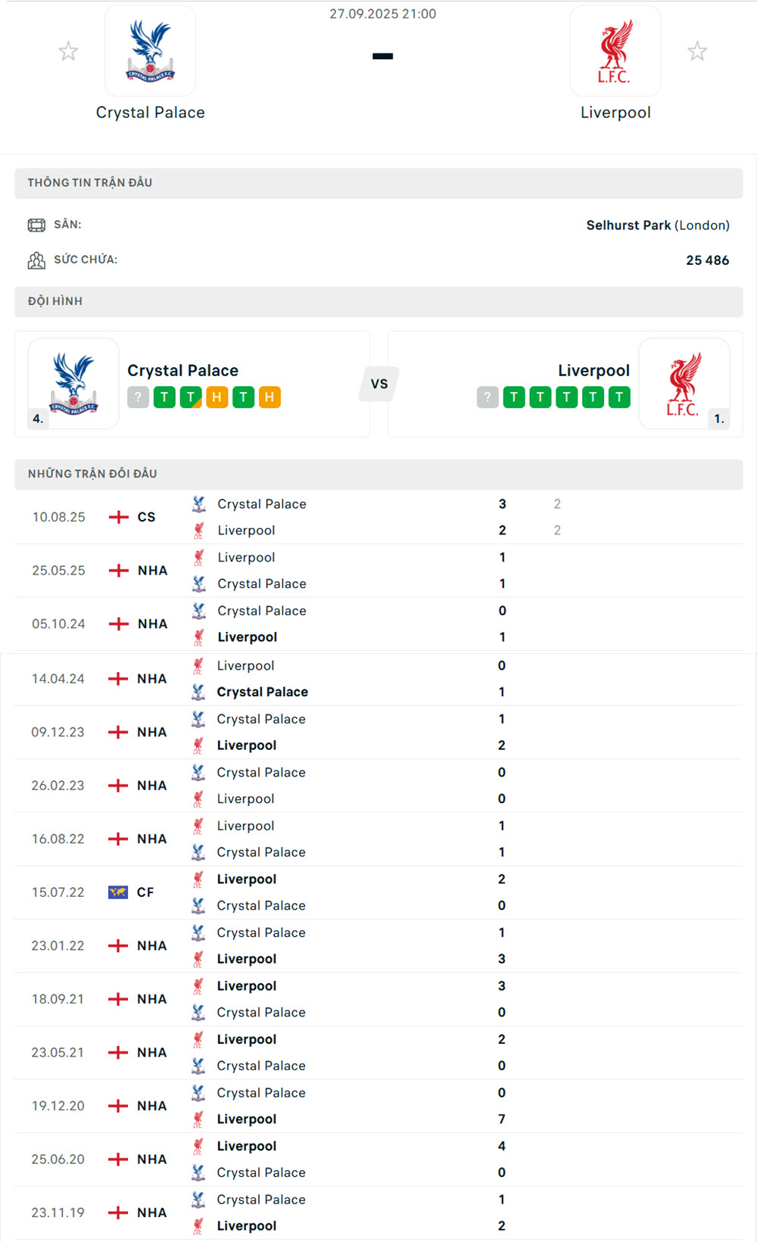Click the CF competition flag on the 15.07.22 row
Viewport: 757px width, 1242px height.
click(119, 892)
